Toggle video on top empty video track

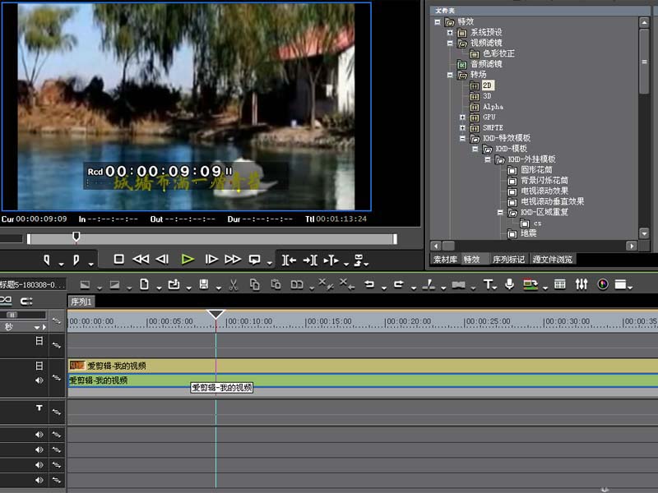39,341
